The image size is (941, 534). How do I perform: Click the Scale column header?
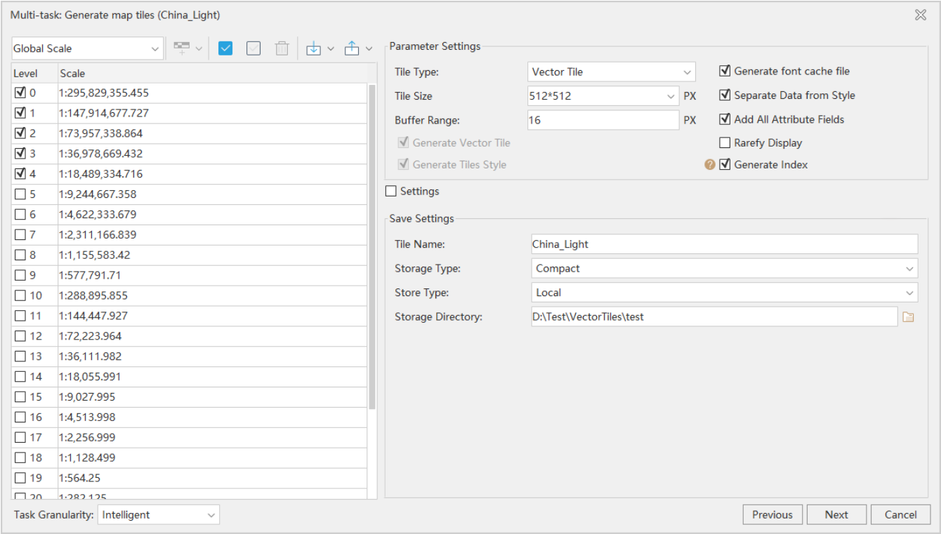click(x=213, y=74)
